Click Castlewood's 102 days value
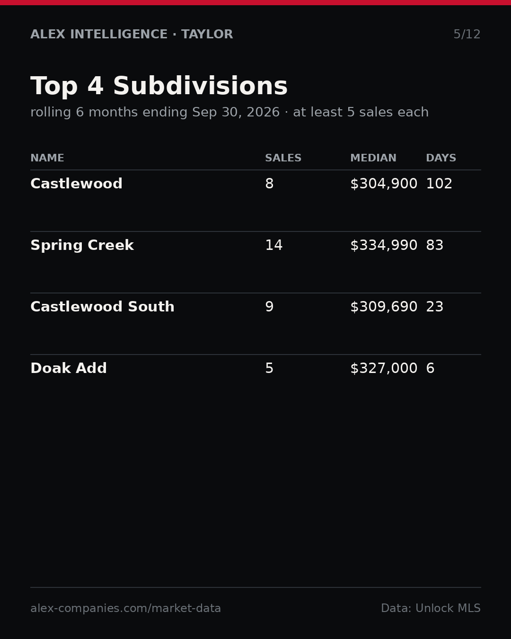The height and width of the screenshot is (639, 511). (x=439, y=184)
